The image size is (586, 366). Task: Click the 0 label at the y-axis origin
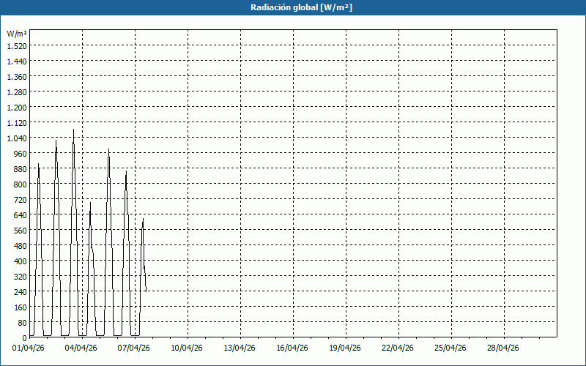[x=23, y=338]
